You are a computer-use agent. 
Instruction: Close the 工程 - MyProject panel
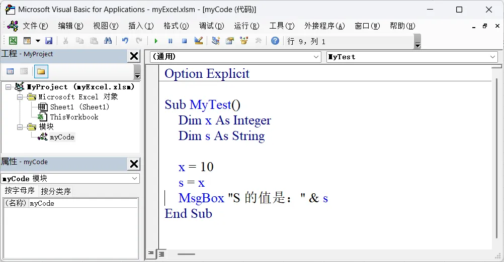click(134, 56)
